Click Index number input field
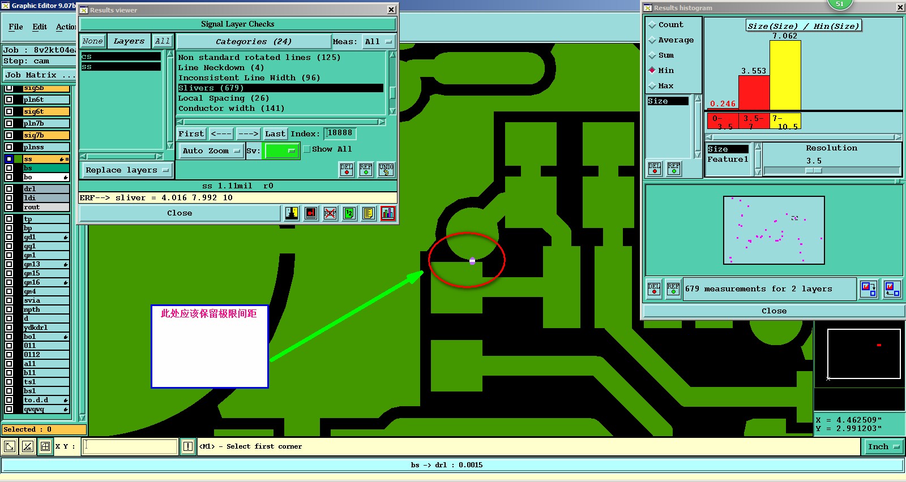 click(x=340, y=134)
